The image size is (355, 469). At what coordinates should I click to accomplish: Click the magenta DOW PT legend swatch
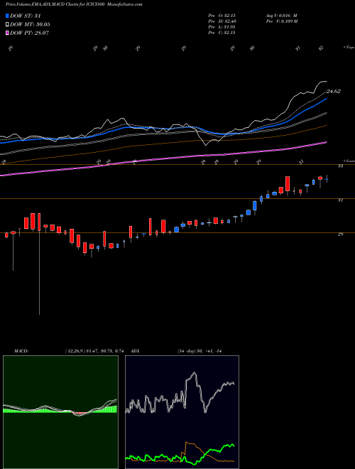pyautogui.click(x=8, y=33)
